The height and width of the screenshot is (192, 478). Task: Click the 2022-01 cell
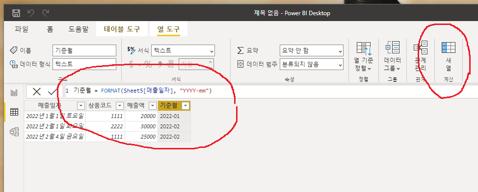pyautogui.click(x=174, y=116)
